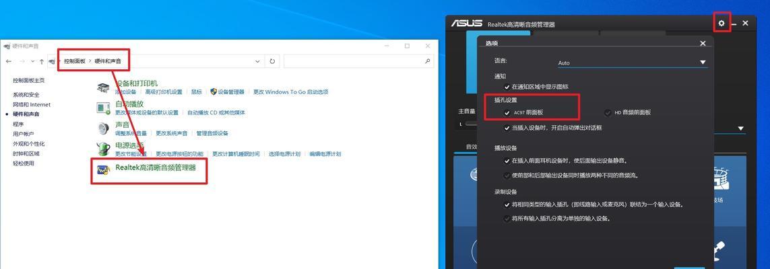
Task: Select 系统和安全 in sidebar
Action: pyautogui.click(x=26, y=95)
